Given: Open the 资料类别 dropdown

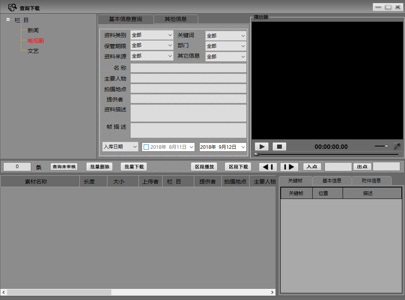Looking at the screenshot, I should click(x=152, y=35).
